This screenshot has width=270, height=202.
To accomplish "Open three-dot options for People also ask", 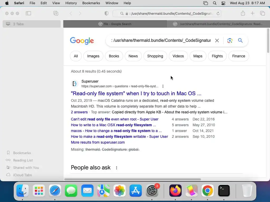I will [117, 168].
